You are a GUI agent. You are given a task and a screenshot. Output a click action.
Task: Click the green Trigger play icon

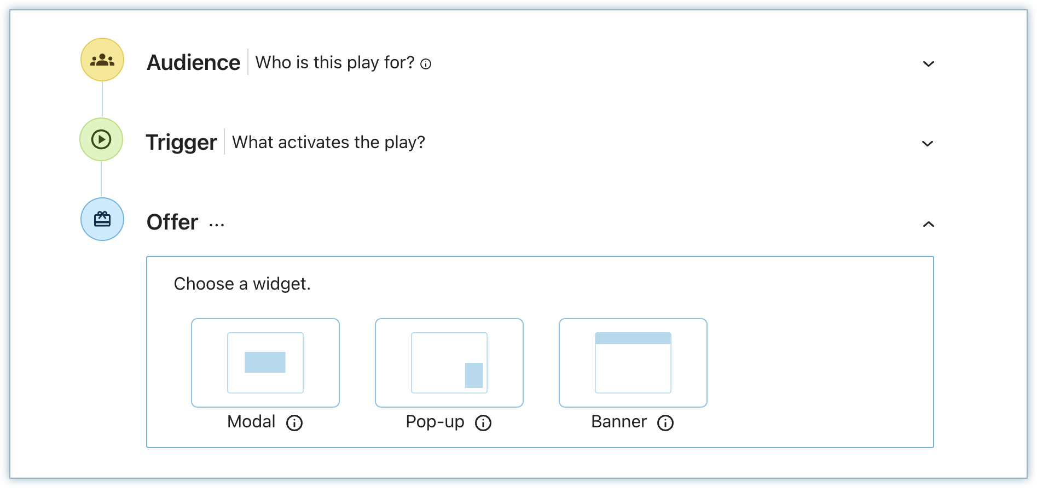tap(101, 139)
